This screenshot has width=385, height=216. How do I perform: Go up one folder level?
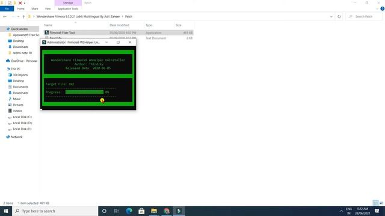(23, 17)
